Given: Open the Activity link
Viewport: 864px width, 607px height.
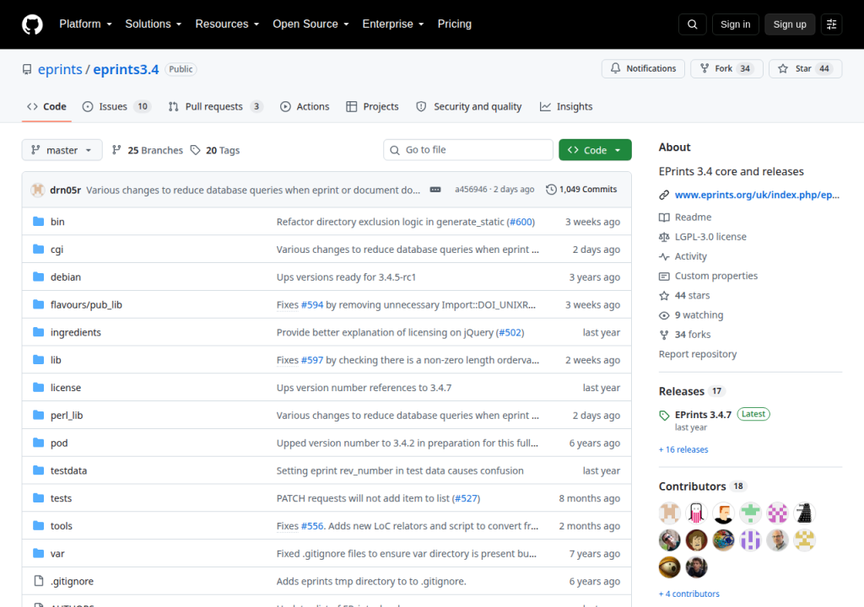Looking at the screenshot, I should 690,256.
